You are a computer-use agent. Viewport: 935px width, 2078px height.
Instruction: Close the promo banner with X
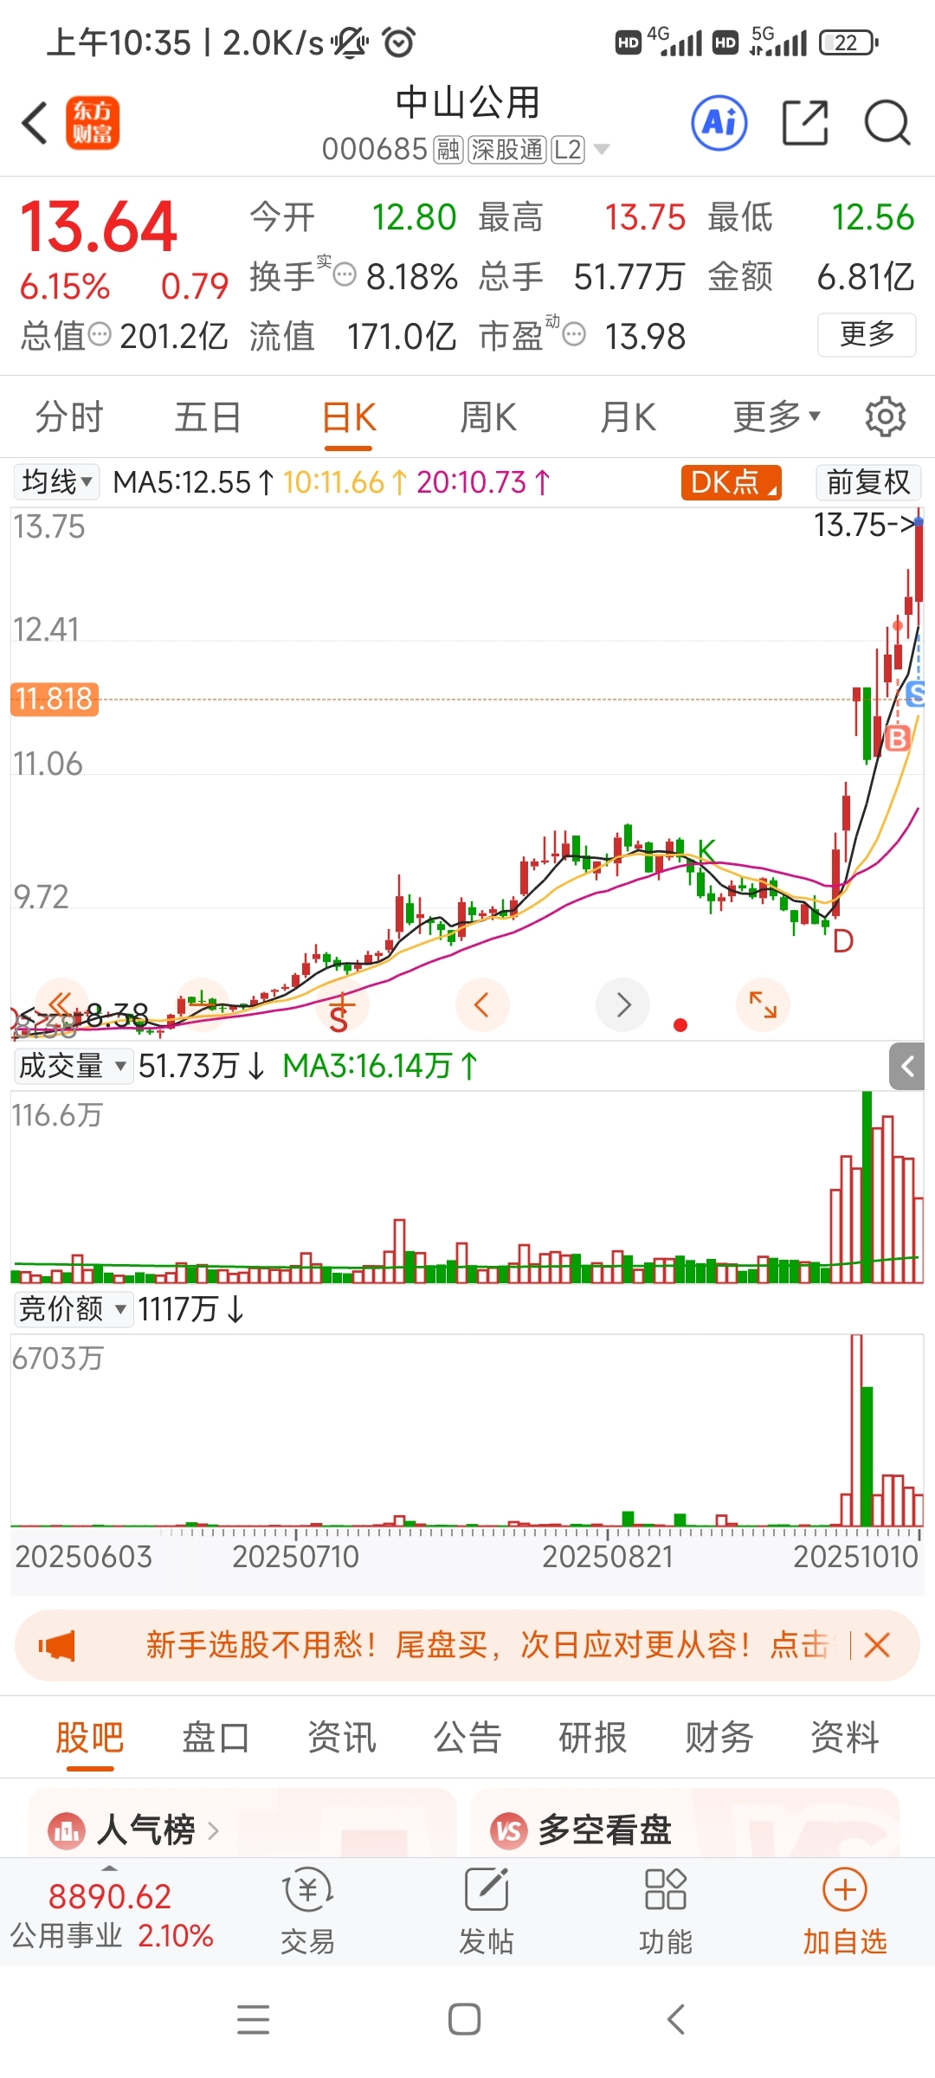(877, 1645)
